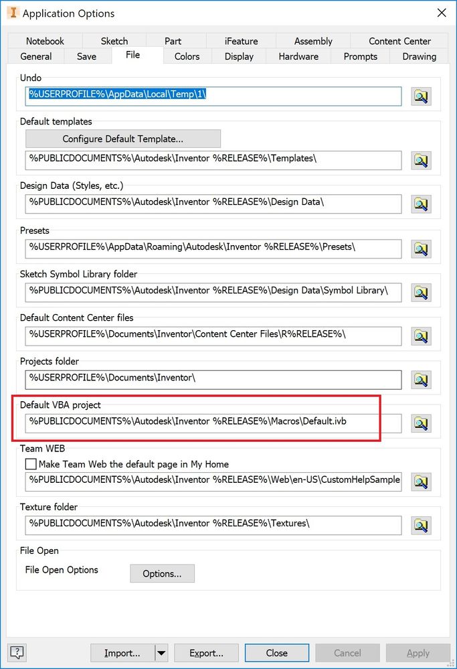Browse for the Design Data folder
The image size is (457, 669).
421,204
